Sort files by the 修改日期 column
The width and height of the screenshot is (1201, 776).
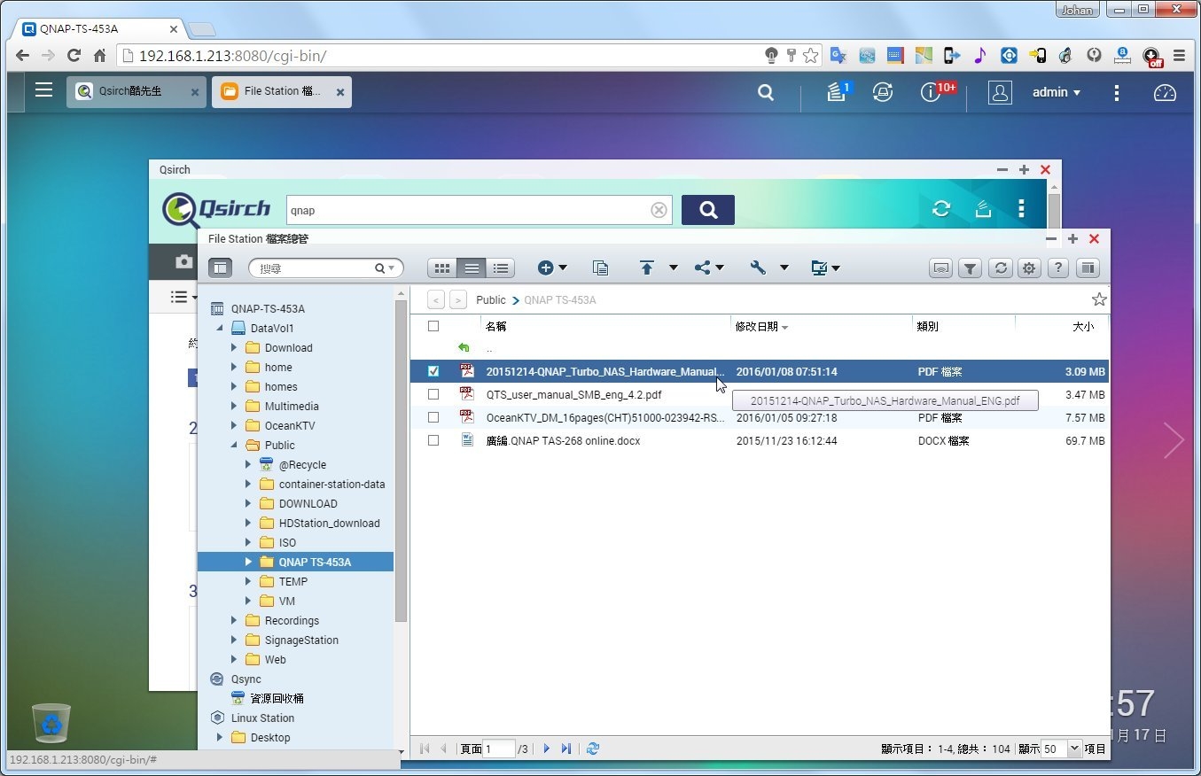pyautogui.click(x=757, y=326)
